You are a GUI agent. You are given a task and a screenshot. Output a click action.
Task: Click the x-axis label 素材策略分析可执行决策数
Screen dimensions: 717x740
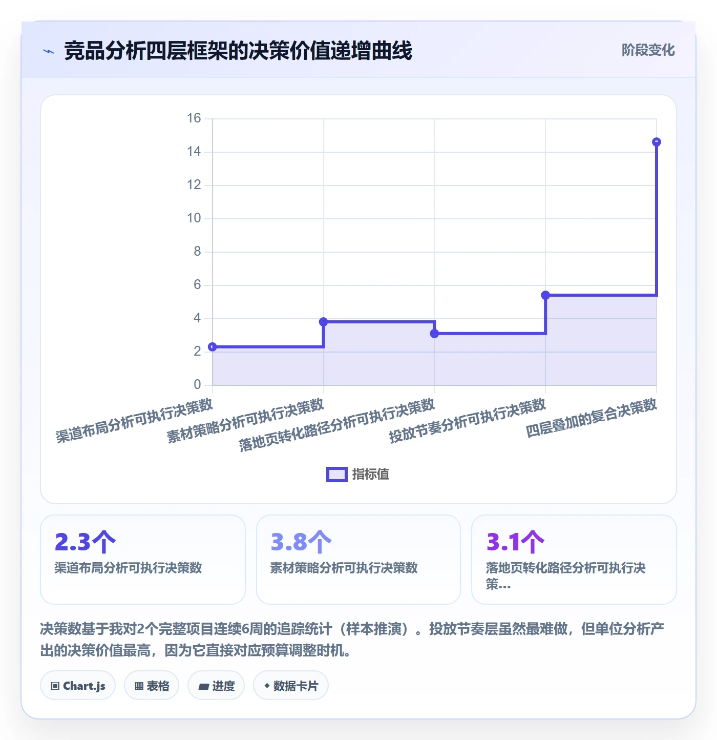point(245,420)
